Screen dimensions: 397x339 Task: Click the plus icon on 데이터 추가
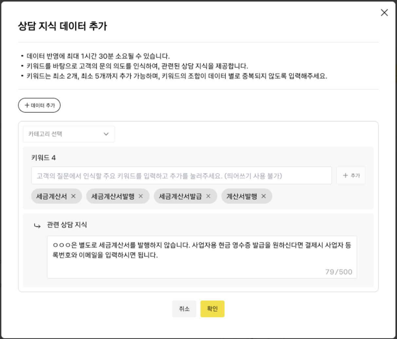click(28, 105)
